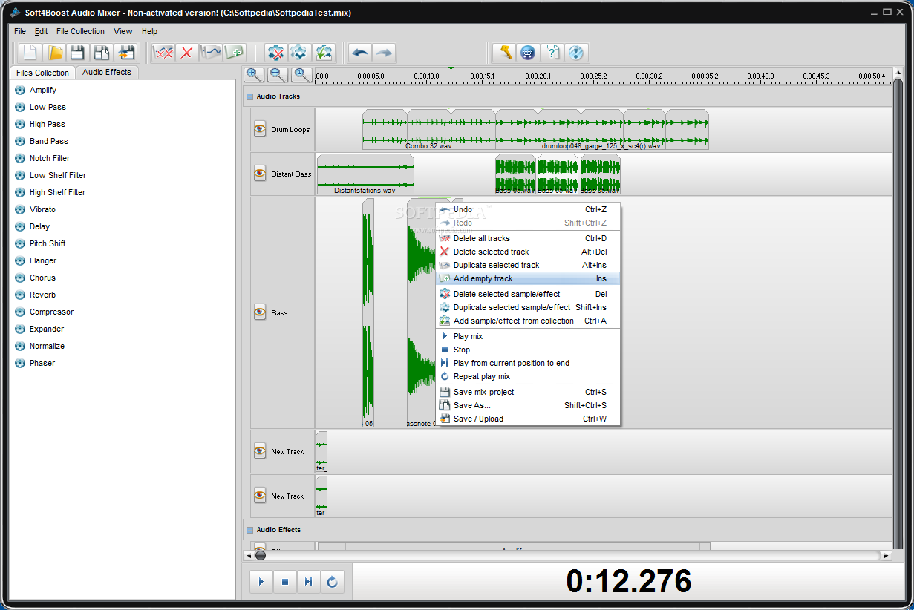Choose Repeat play mix in context menu
This screenshot has height=610, width=914.
click(x=528, y=376)
